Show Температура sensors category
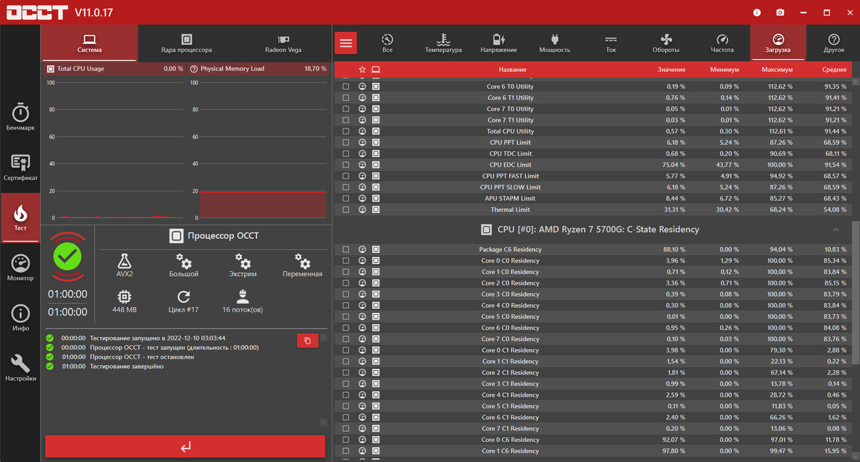 pos(443,43)
